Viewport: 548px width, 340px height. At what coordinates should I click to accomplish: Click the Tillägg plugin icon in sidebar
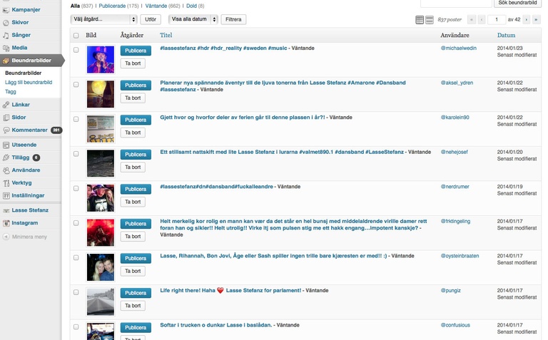tap(6, 157)
